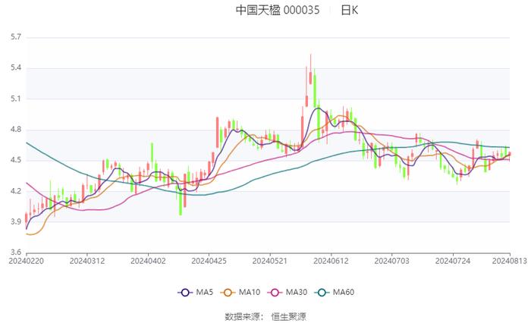531x323 pixels.
Task: Click the 5.1 y-axis label
Action: [16, 99]
